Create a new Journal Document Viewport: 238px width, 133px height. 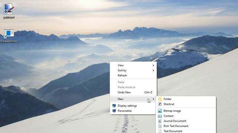(186, 121)
